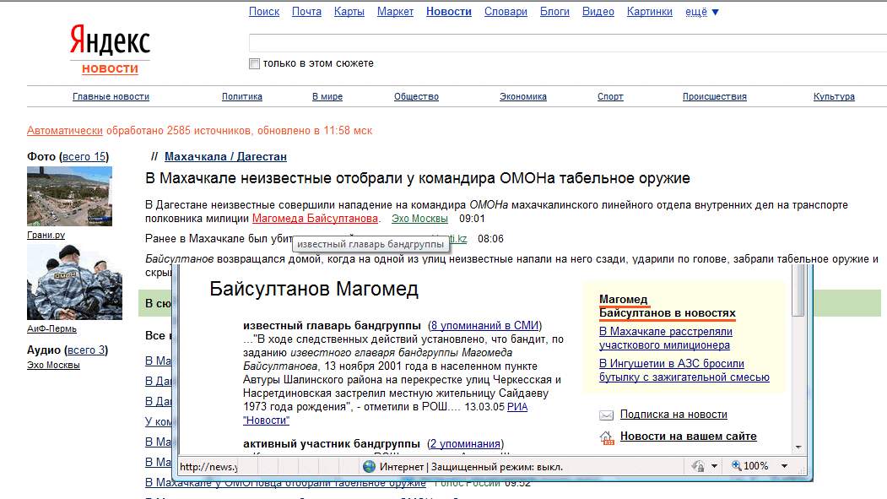Go to Блоги in the top navigation
887x499 pixels.
pyautogui.click(x=555, y=12)
